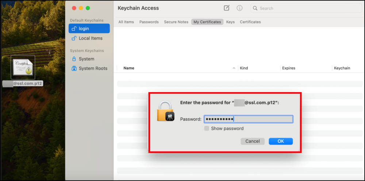Select the .p12 certificate file on desktop
This screenshot has width=365, height=181.
[x=23, y=67]
